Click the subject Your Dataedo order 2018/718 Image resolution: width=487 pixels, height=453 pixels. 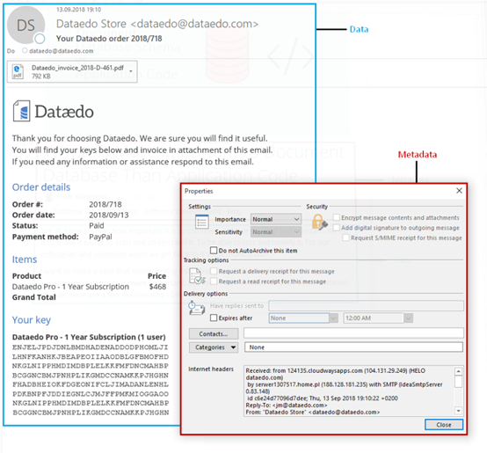[109, 39]
